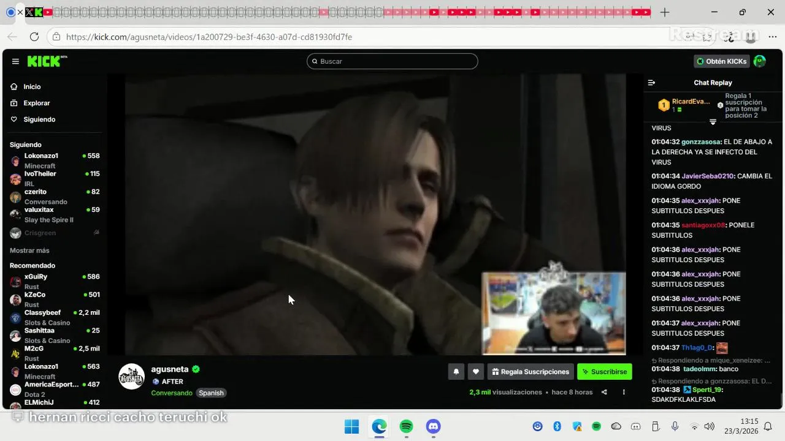
Task: Click the Conversando category link
Action: 172,393
